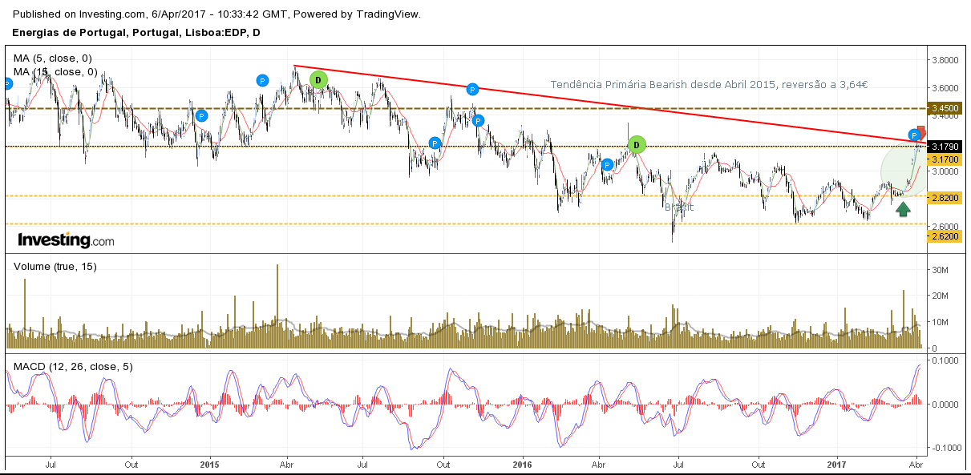Click the Brexit annotation on the chart
This screenshot has width=971, height=475.
click(x=678, y=207)
